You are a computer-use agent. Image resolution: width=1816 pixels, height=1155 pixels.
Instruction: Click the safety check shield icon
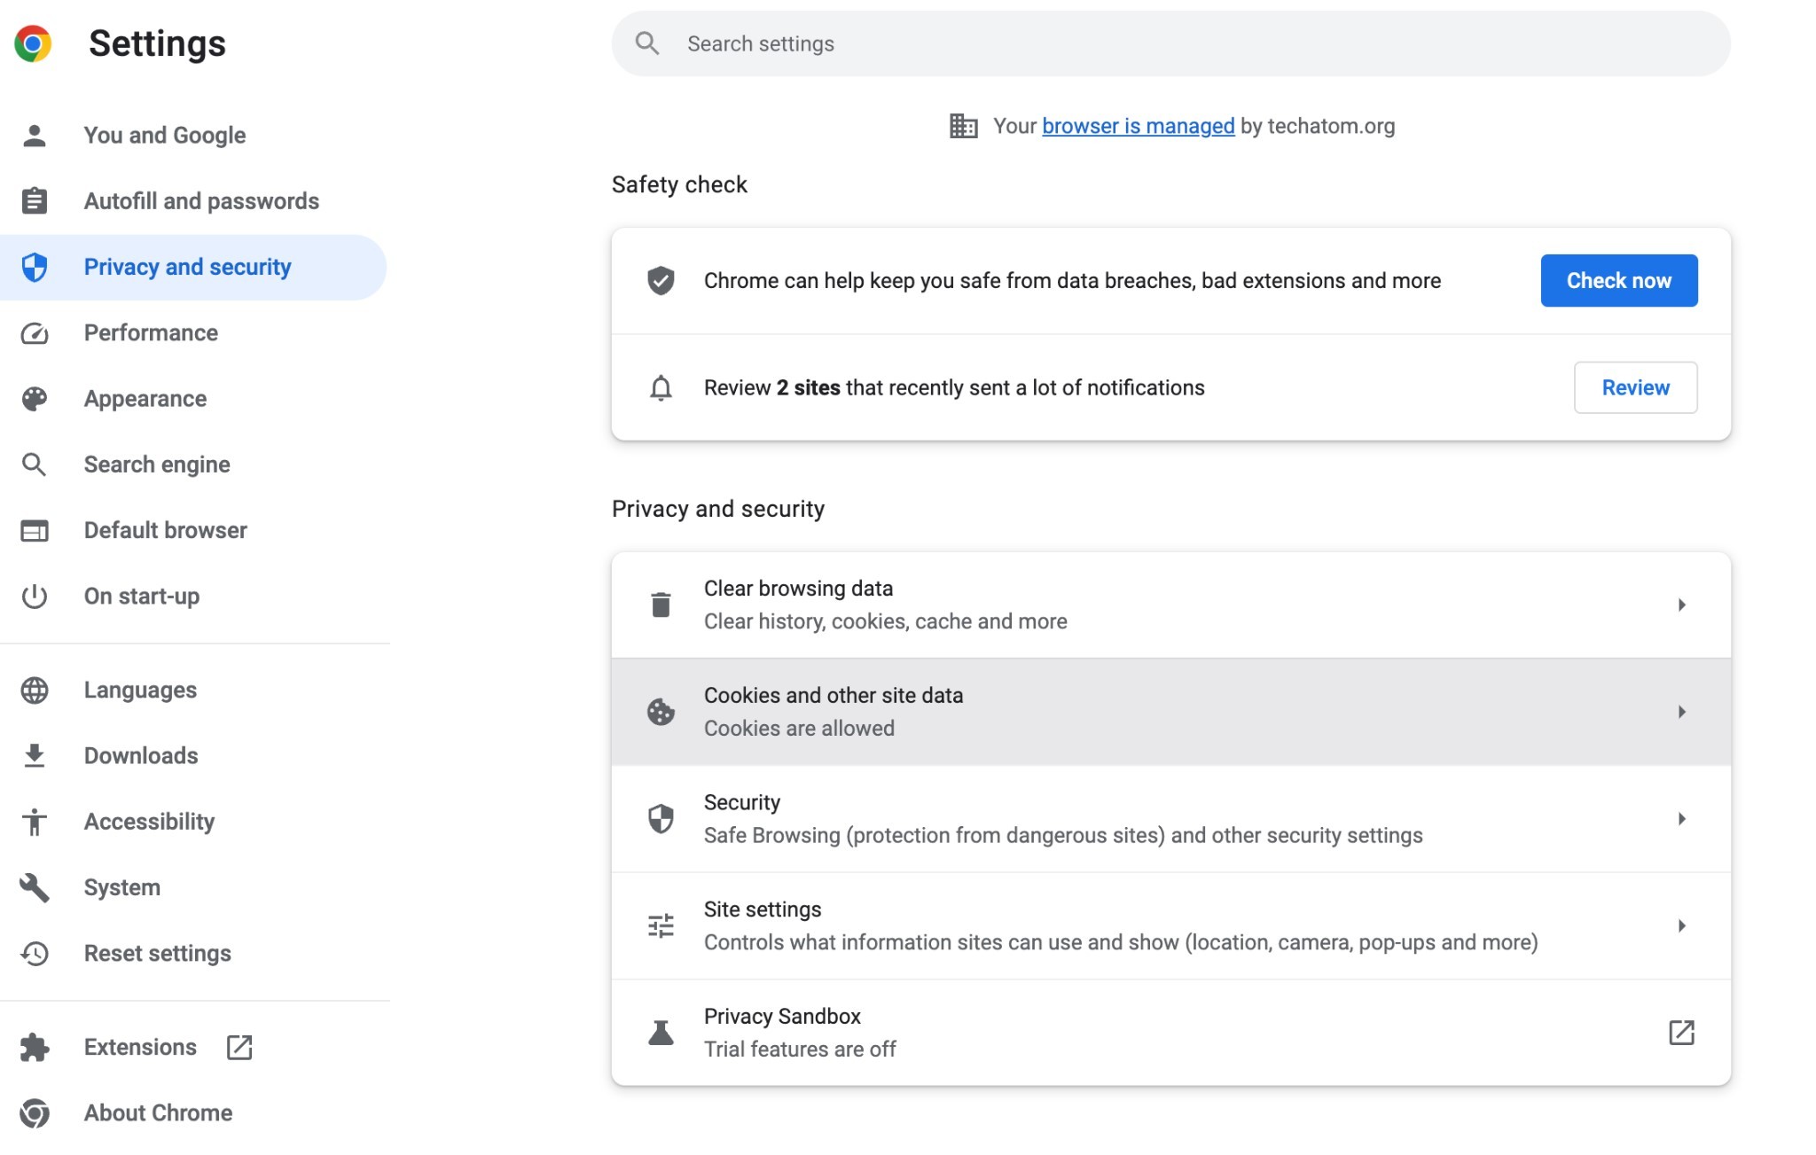661,280
